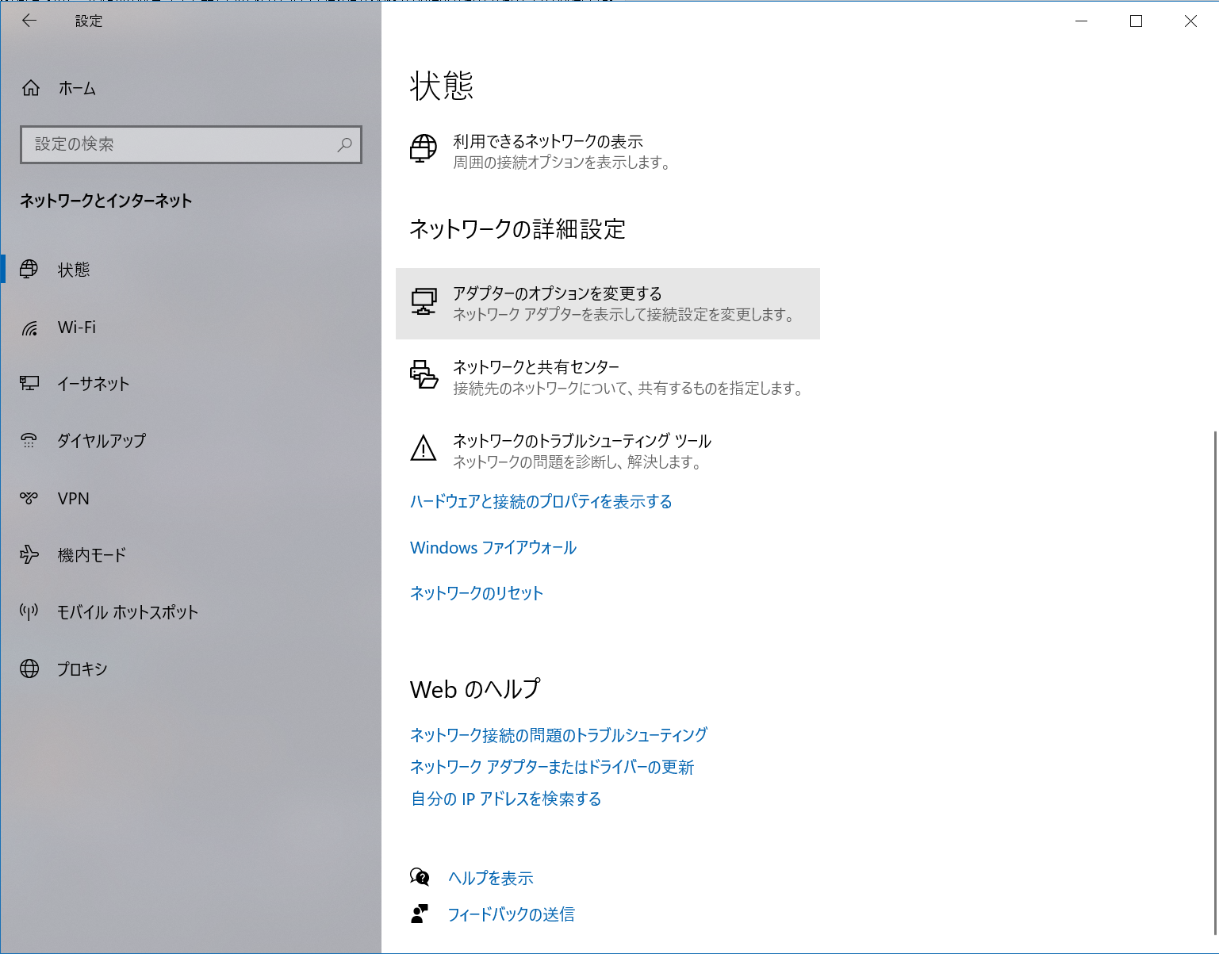Minimize the 設定 window
Viewport: 1219px width, 954px height.
pyautogui.click(x=1082, y=21)
